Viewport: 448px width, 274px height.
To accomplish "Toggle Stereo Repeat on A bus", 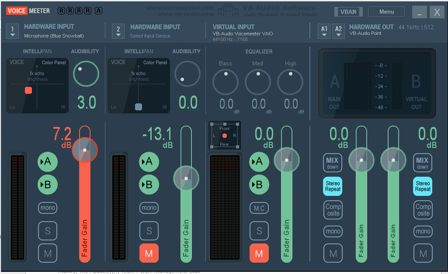I will pyautogui.click(x=333, y=186).
